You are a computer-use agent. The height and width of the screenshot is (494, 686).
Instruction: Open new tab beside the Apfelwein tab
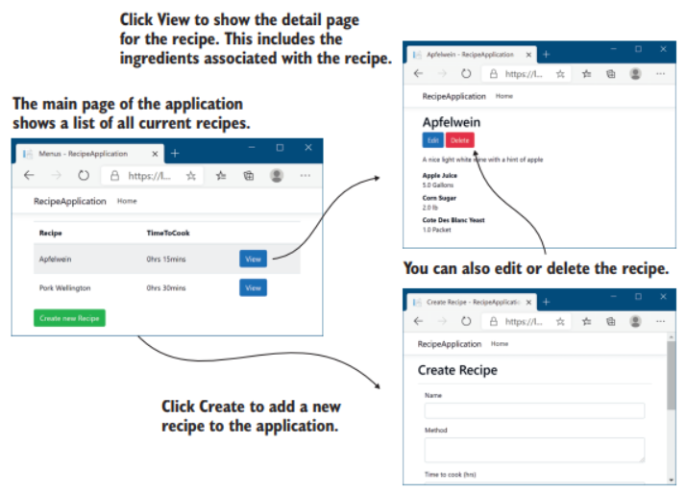546,54
